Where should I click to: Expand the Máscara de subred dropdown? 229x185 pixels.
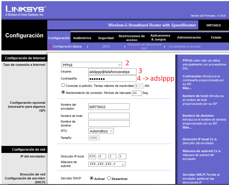point(107,164)
